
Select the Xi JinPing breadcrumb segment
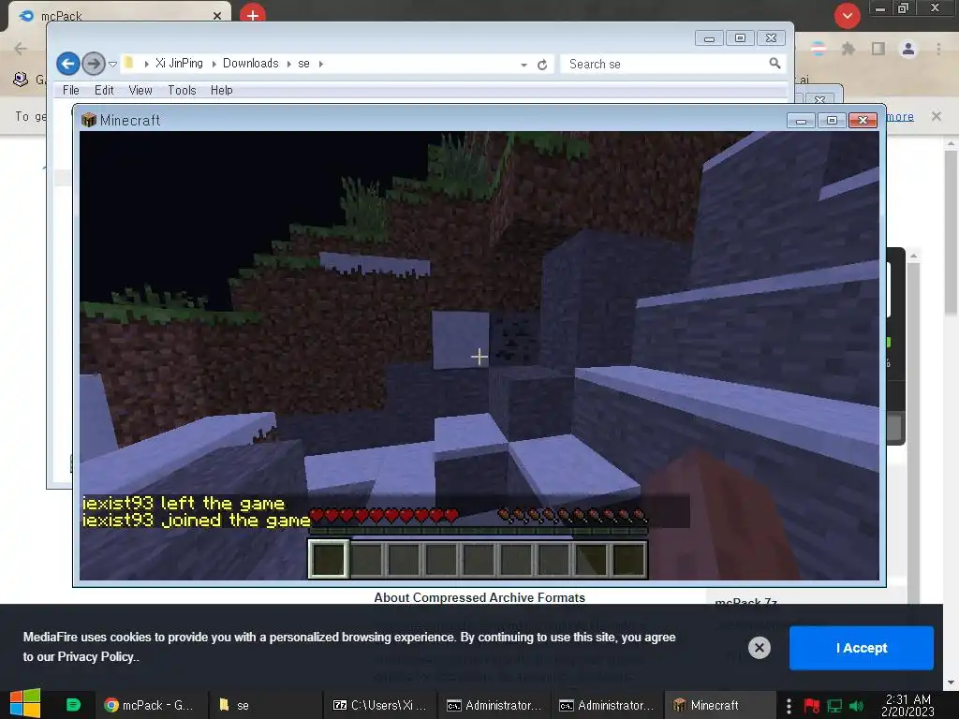click(179, 64)
